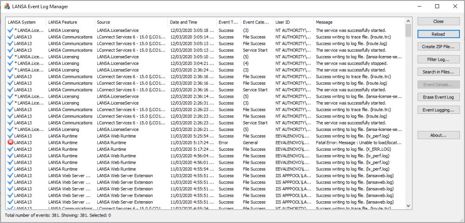Click the checkmark icon of the X_ERR.LOG event row
Viewport: 465px width, 223px height.
(10, 149)
